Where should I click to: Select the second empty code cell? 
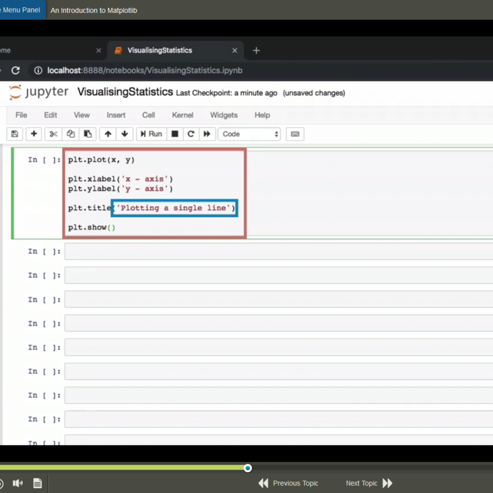coord(279,275)
